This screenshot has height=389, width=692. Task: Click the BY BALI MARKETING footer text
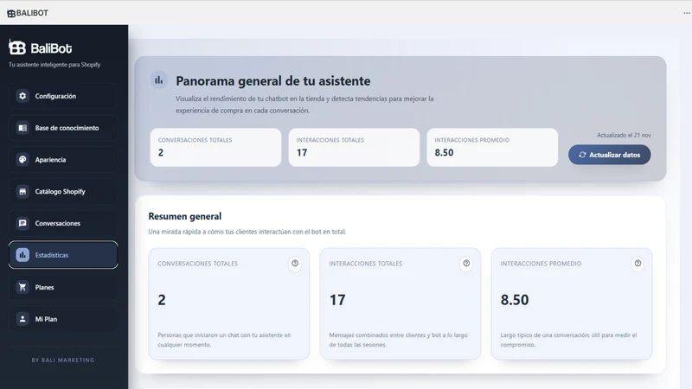tap(63, 360)
